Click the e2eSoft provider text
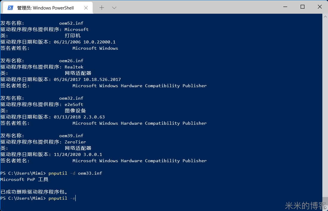Image resolution: width=328 pixels, height=211 pixels. tap(74, 104)
